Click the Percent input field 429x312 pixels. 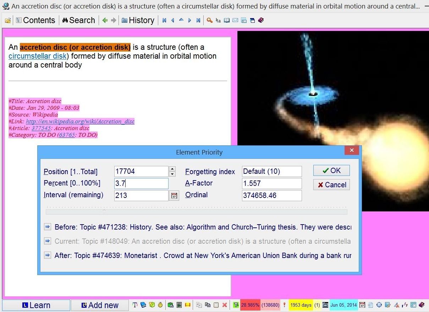(x=141, y=183)
